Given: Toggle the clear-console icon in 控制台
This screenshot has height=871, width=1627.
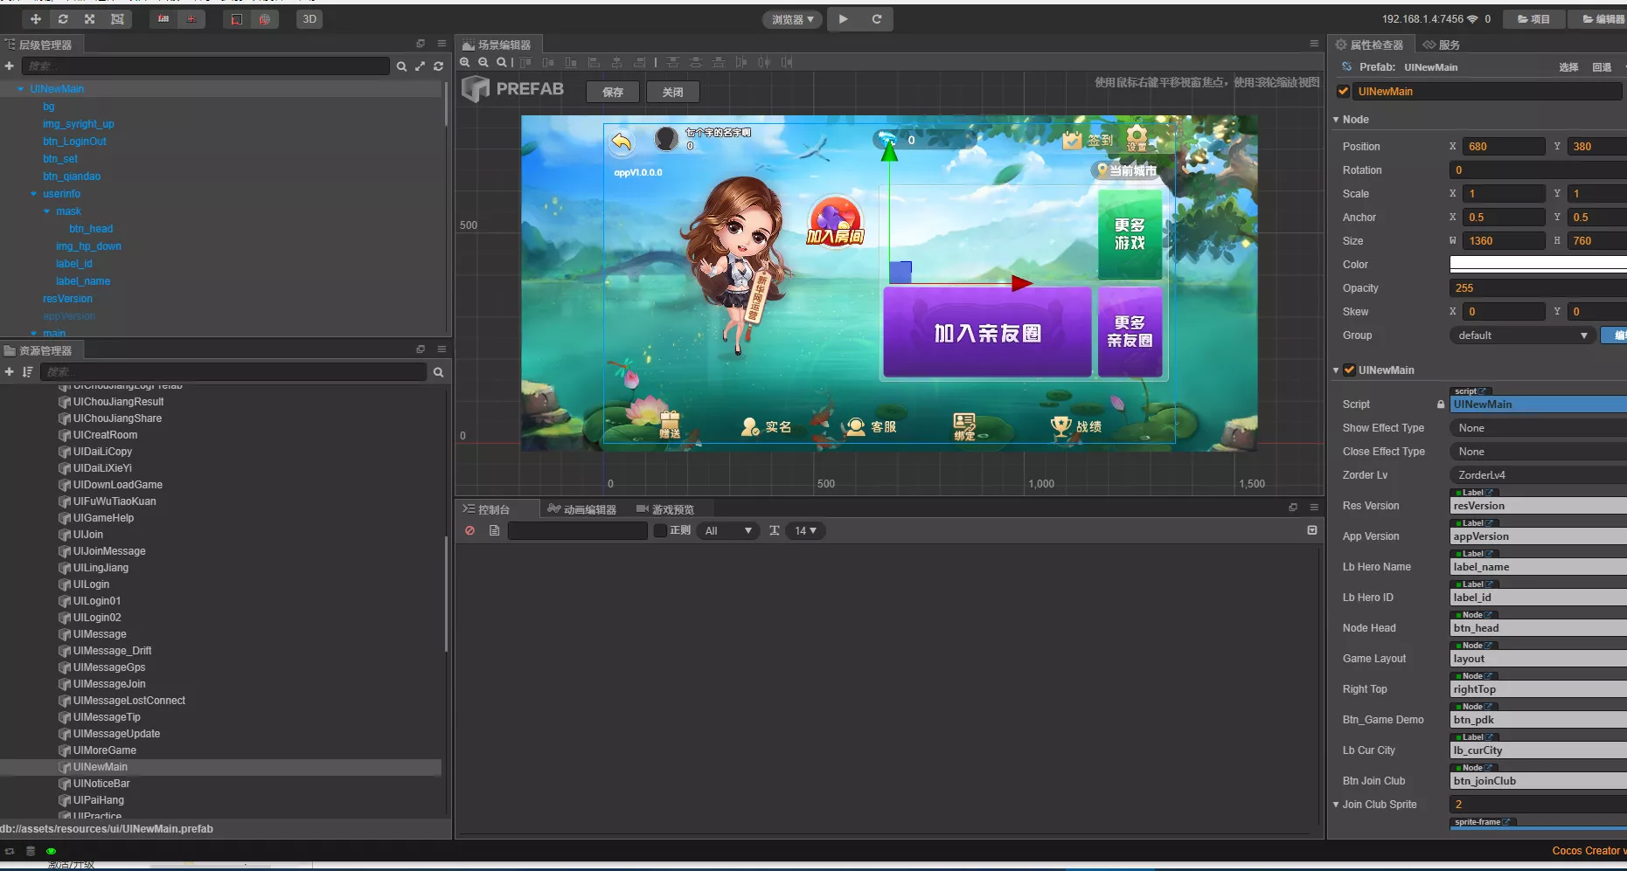Looking at the screenshot, I should (x=469, y=530).
